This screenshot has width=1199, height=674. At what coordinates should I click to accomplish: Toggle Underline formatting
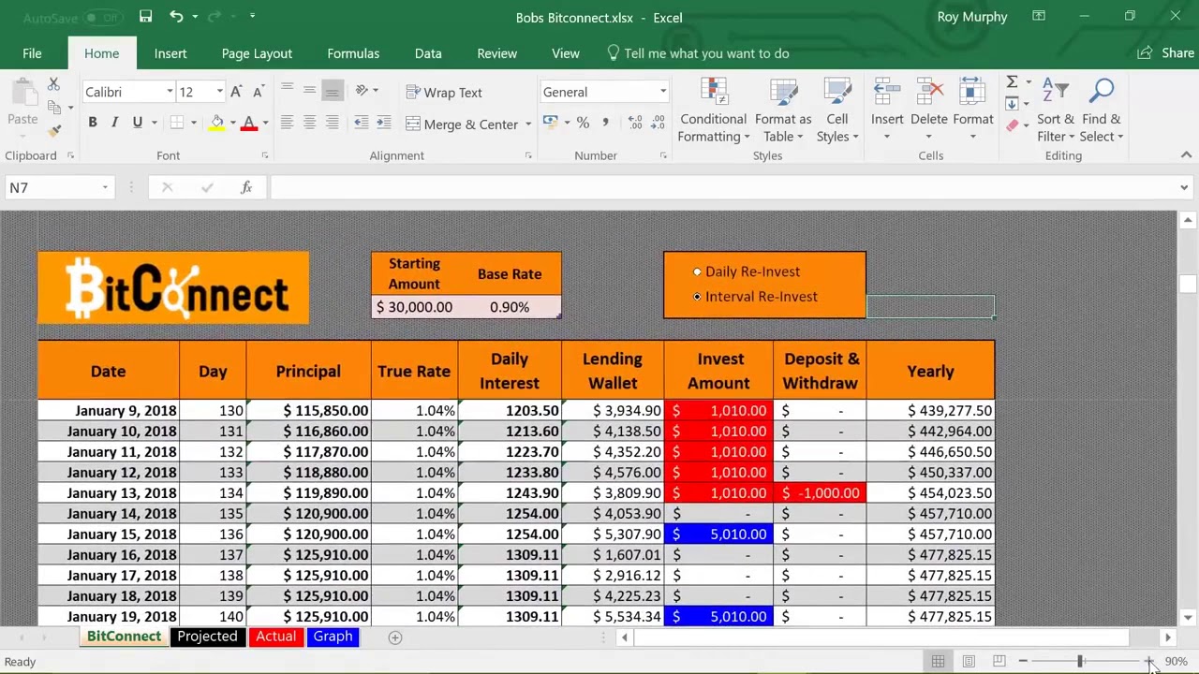point(137,123)
